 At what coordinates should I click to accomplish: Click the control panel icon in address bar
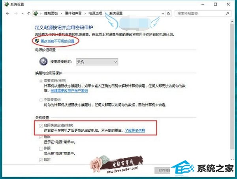tap(36, 13)
